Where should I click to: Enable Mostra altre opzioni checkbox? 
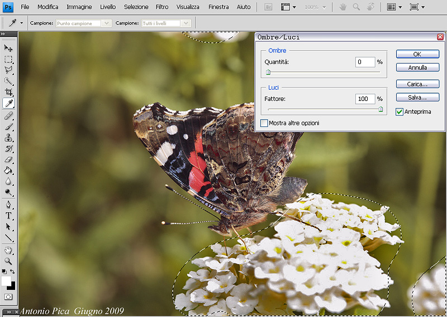(x=264, y=123)
